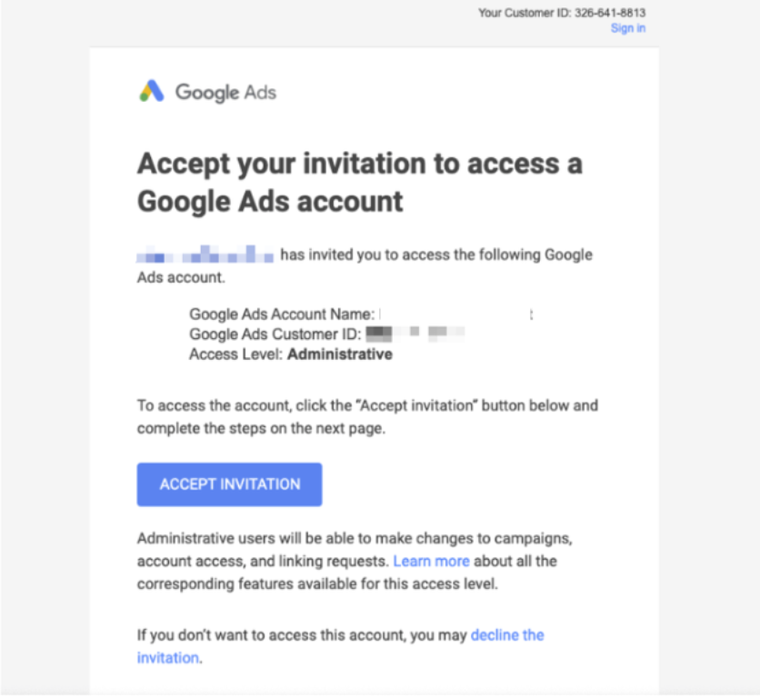Screen dimensions: 760x698
Task: Click the "complete the steps on the next page" line
Action: 261,429
